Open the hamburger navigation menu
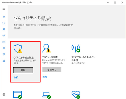This screenshot has width=126, height=99. coord(4,9)
